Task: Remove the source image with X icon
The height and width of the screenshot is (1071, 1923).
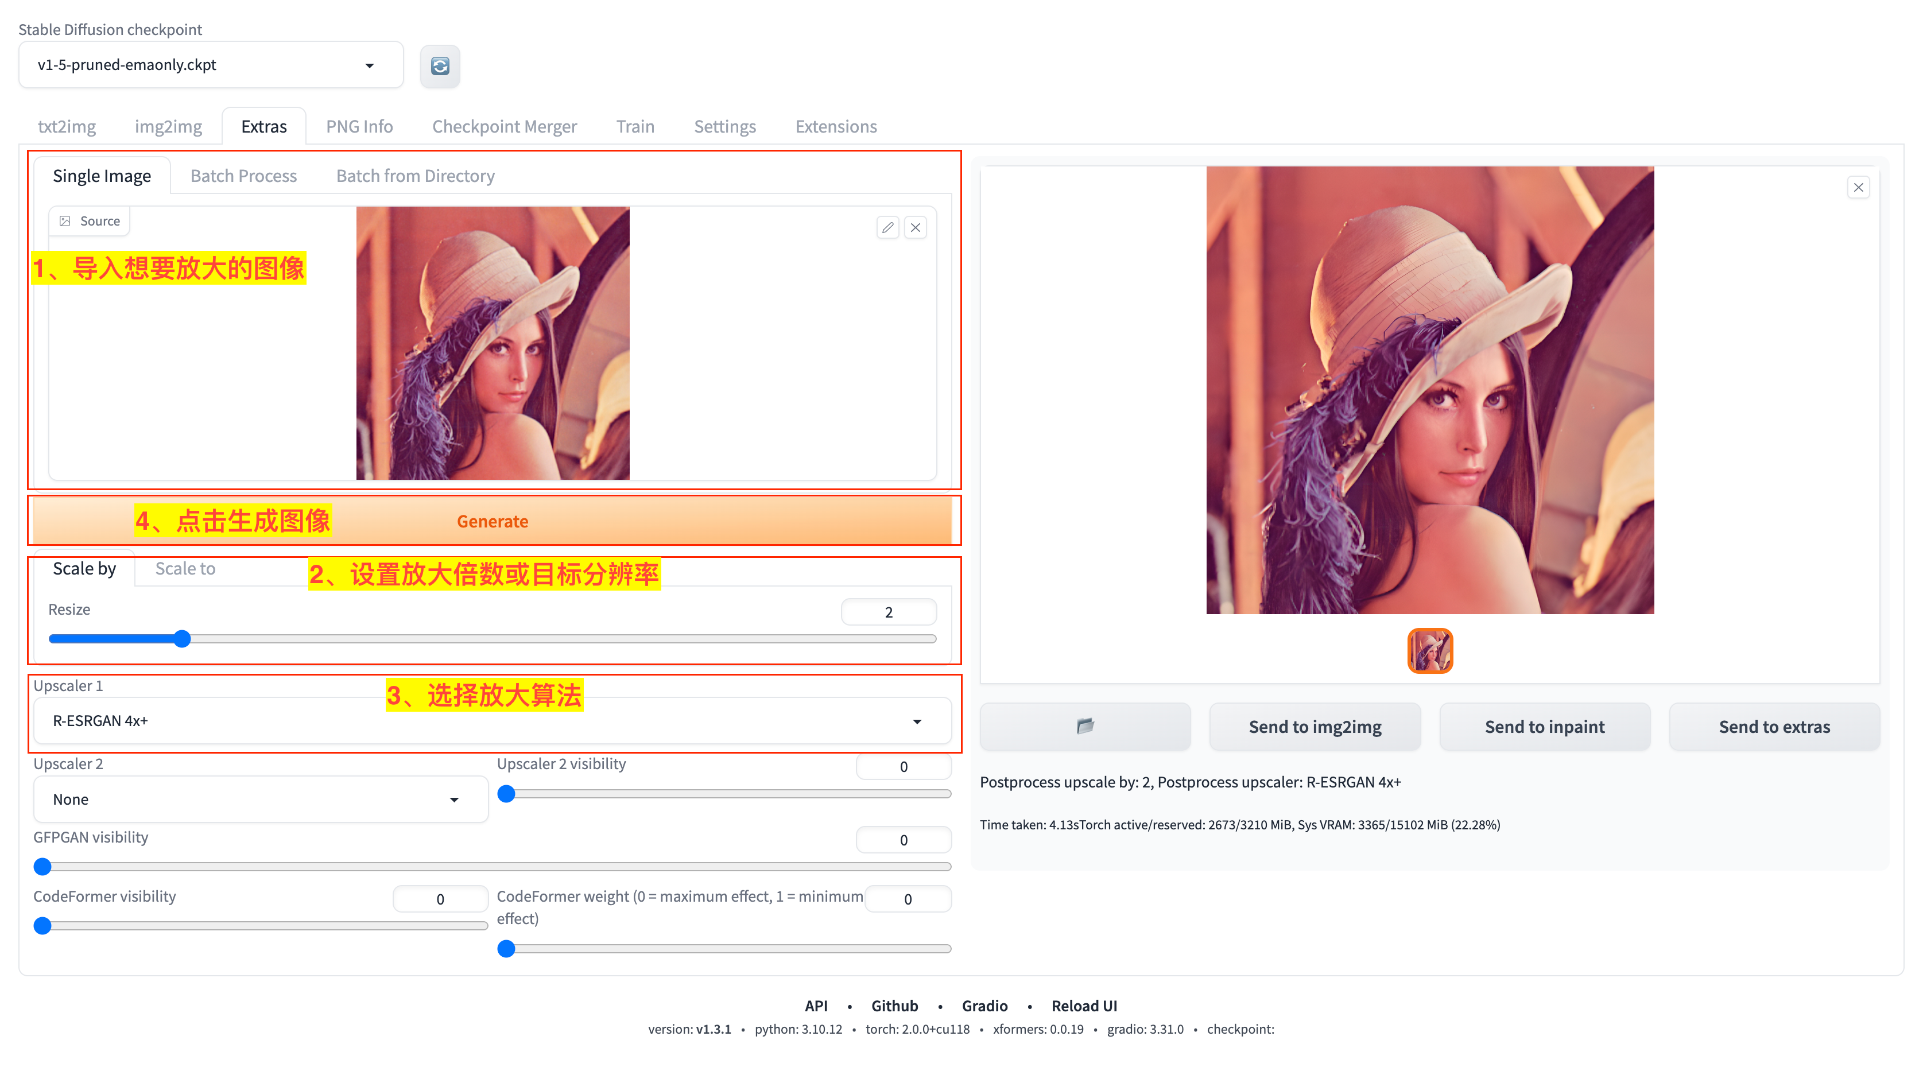Action: [x=915, y=227]
